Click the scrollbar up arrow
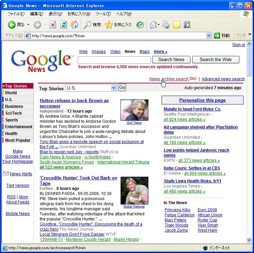Screen dimensions: 254x253 [x=249, y=44]
